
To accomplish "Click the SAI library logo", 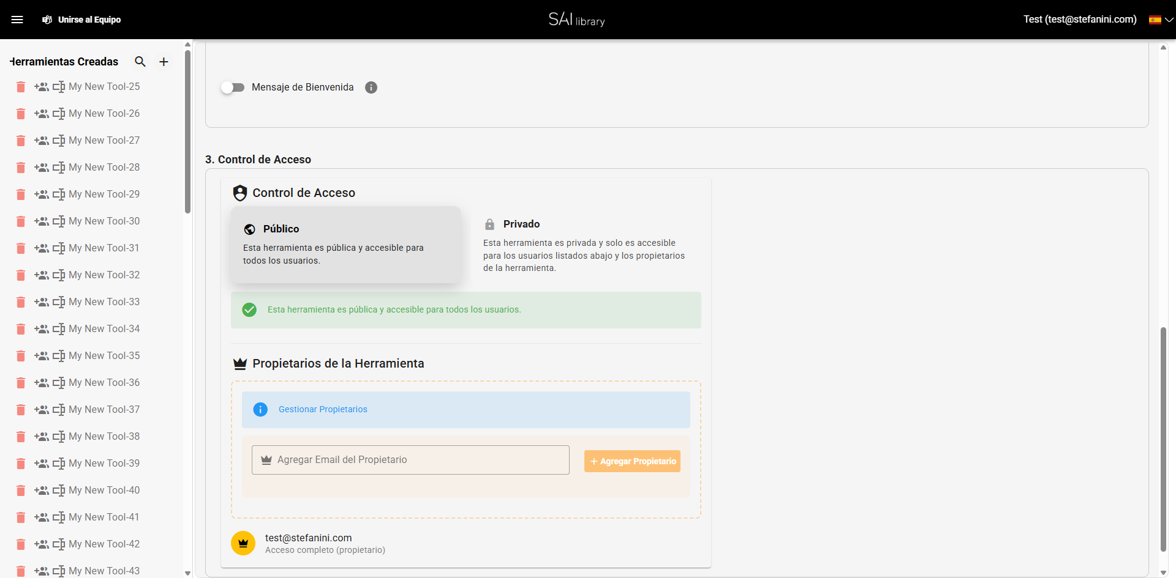I will (x=576, y=19).
